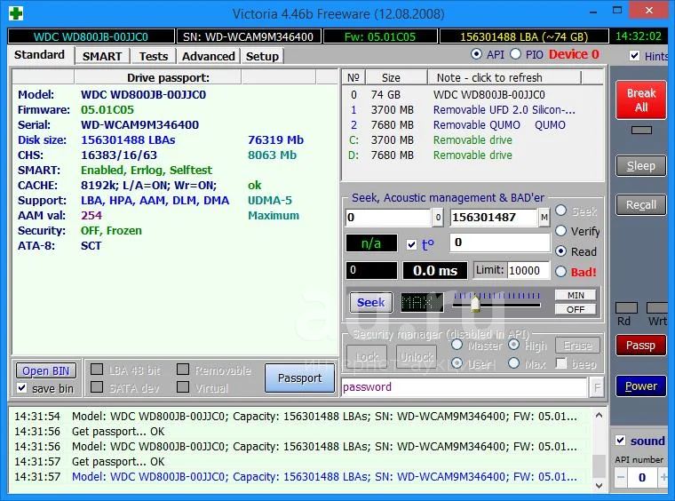Click the Fw: 05.01C05 header box
This screenshot has height=501, width=675.
click(x=380, y=36)
